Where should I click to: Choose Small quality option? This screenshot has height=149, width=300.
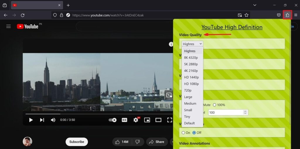[192, 110]
